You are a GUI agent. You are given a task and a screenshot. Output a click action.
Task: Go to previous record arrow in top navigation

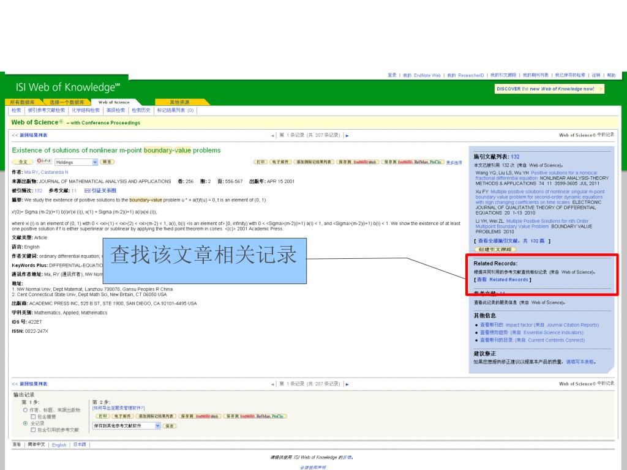point(272,136)
